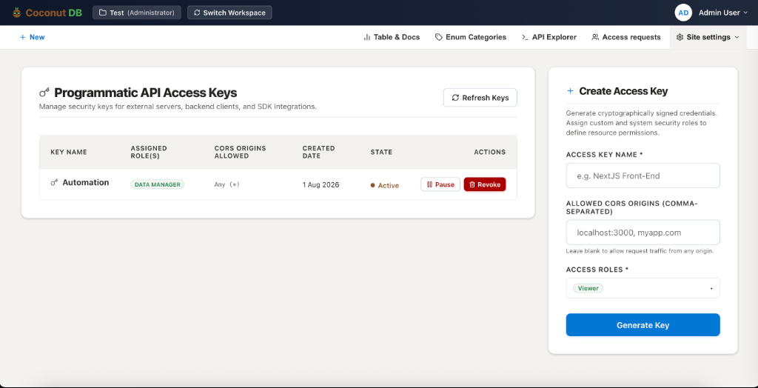Click the AD avatar circle
758x388 pixels.
pos(683,13)
